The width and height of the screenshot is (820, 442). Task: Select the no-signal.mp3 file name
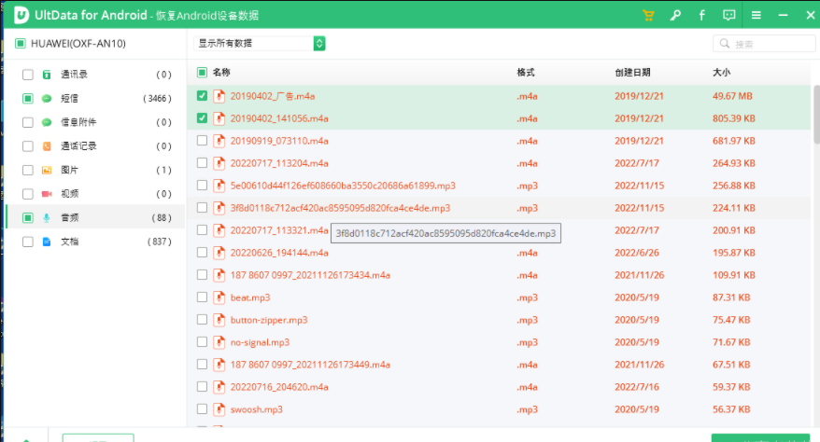coord(260,342)
